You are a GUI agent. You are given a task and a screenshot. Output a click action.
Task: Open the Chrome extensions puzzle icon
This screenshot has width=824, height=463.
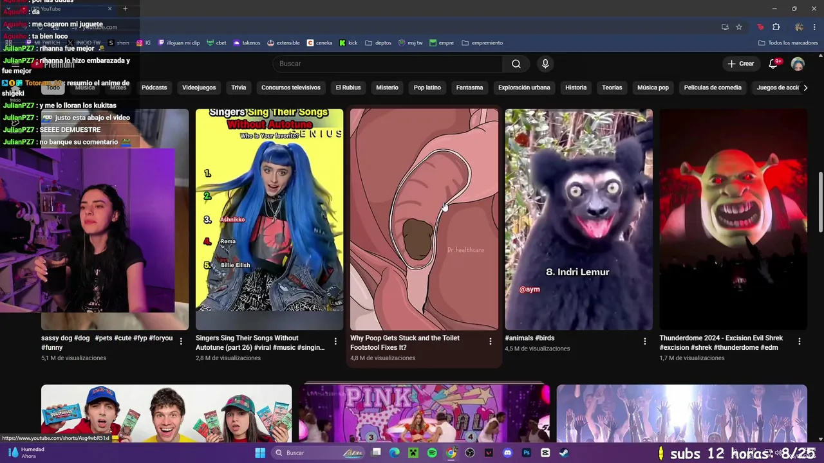click(x=776, y=27)
